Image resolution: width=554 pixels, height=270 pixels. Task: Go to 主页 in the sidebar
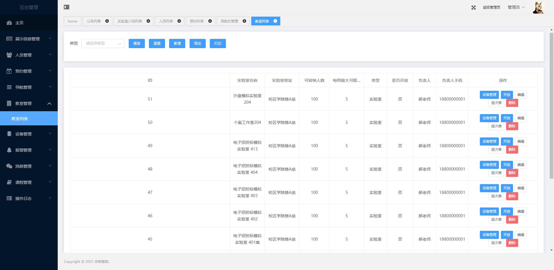[29, 23]
